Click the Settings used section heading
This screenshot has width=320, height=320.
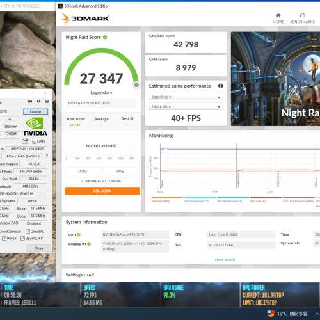pyautogui.click(x=80, y=275)
